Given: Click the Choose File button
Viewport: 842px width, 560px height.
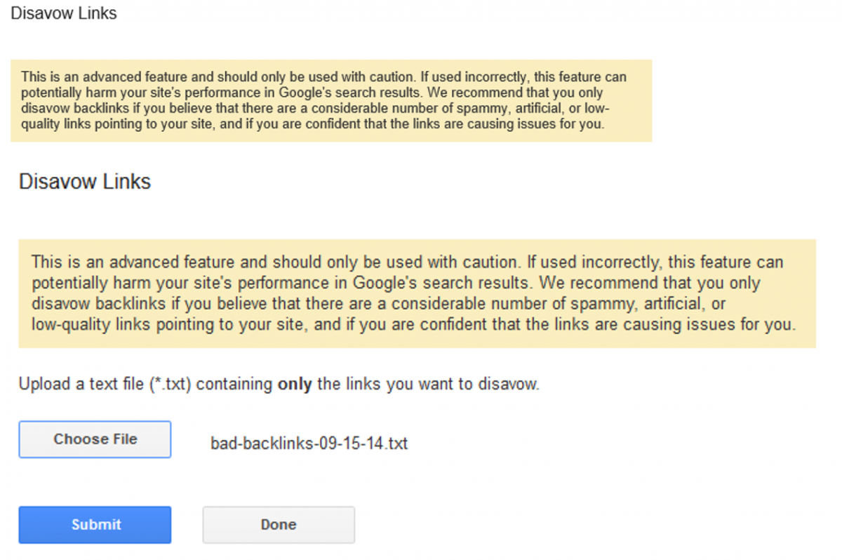Looking at the screenshot, I should pyautogui.click(x=95, y=439).
